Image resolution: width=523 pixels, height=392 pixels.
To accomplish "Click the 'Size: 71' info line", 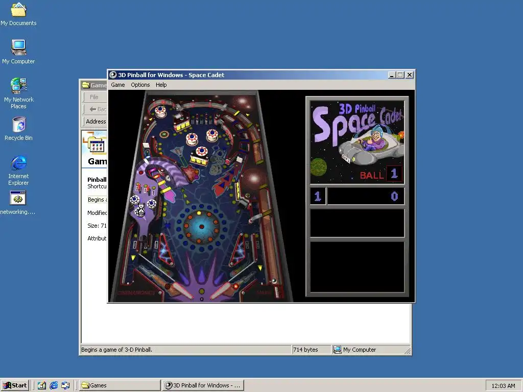I will 97,226.
